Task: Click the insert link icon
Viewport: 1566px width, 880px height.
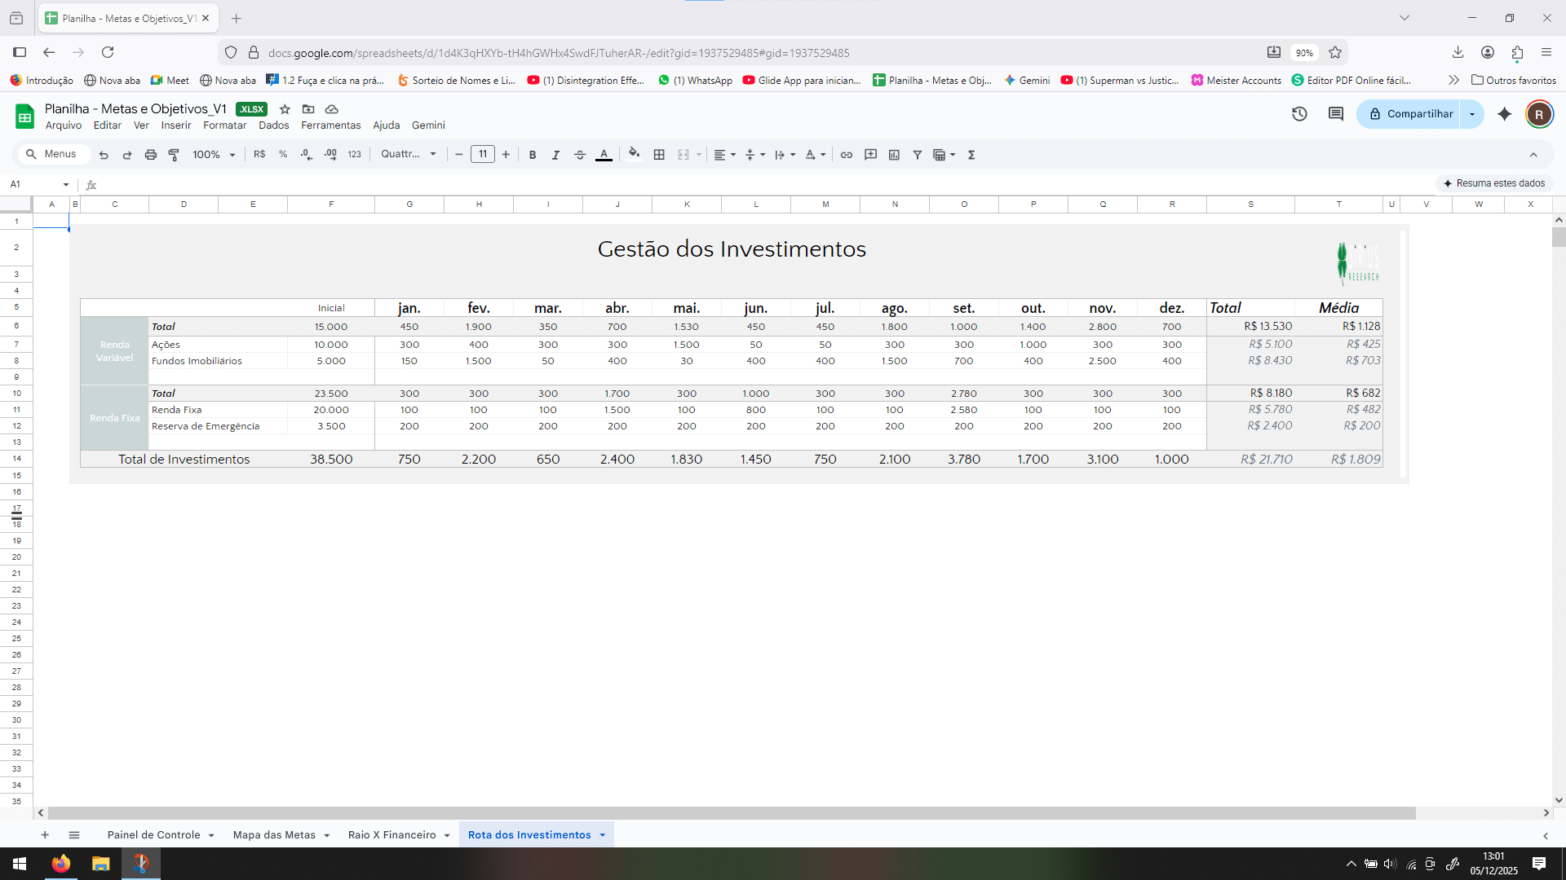Action: (847, 155)
